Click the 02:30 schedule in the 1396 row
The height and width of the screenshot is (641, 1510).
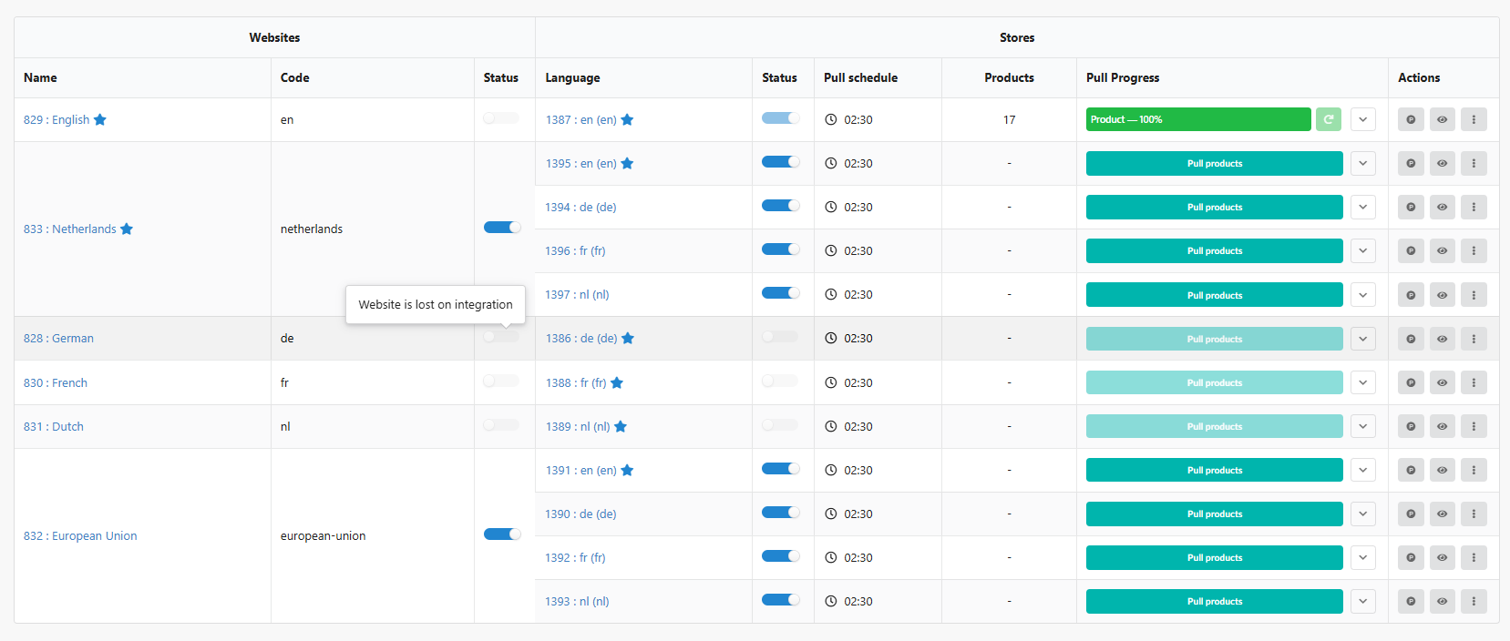click(858, 250)
